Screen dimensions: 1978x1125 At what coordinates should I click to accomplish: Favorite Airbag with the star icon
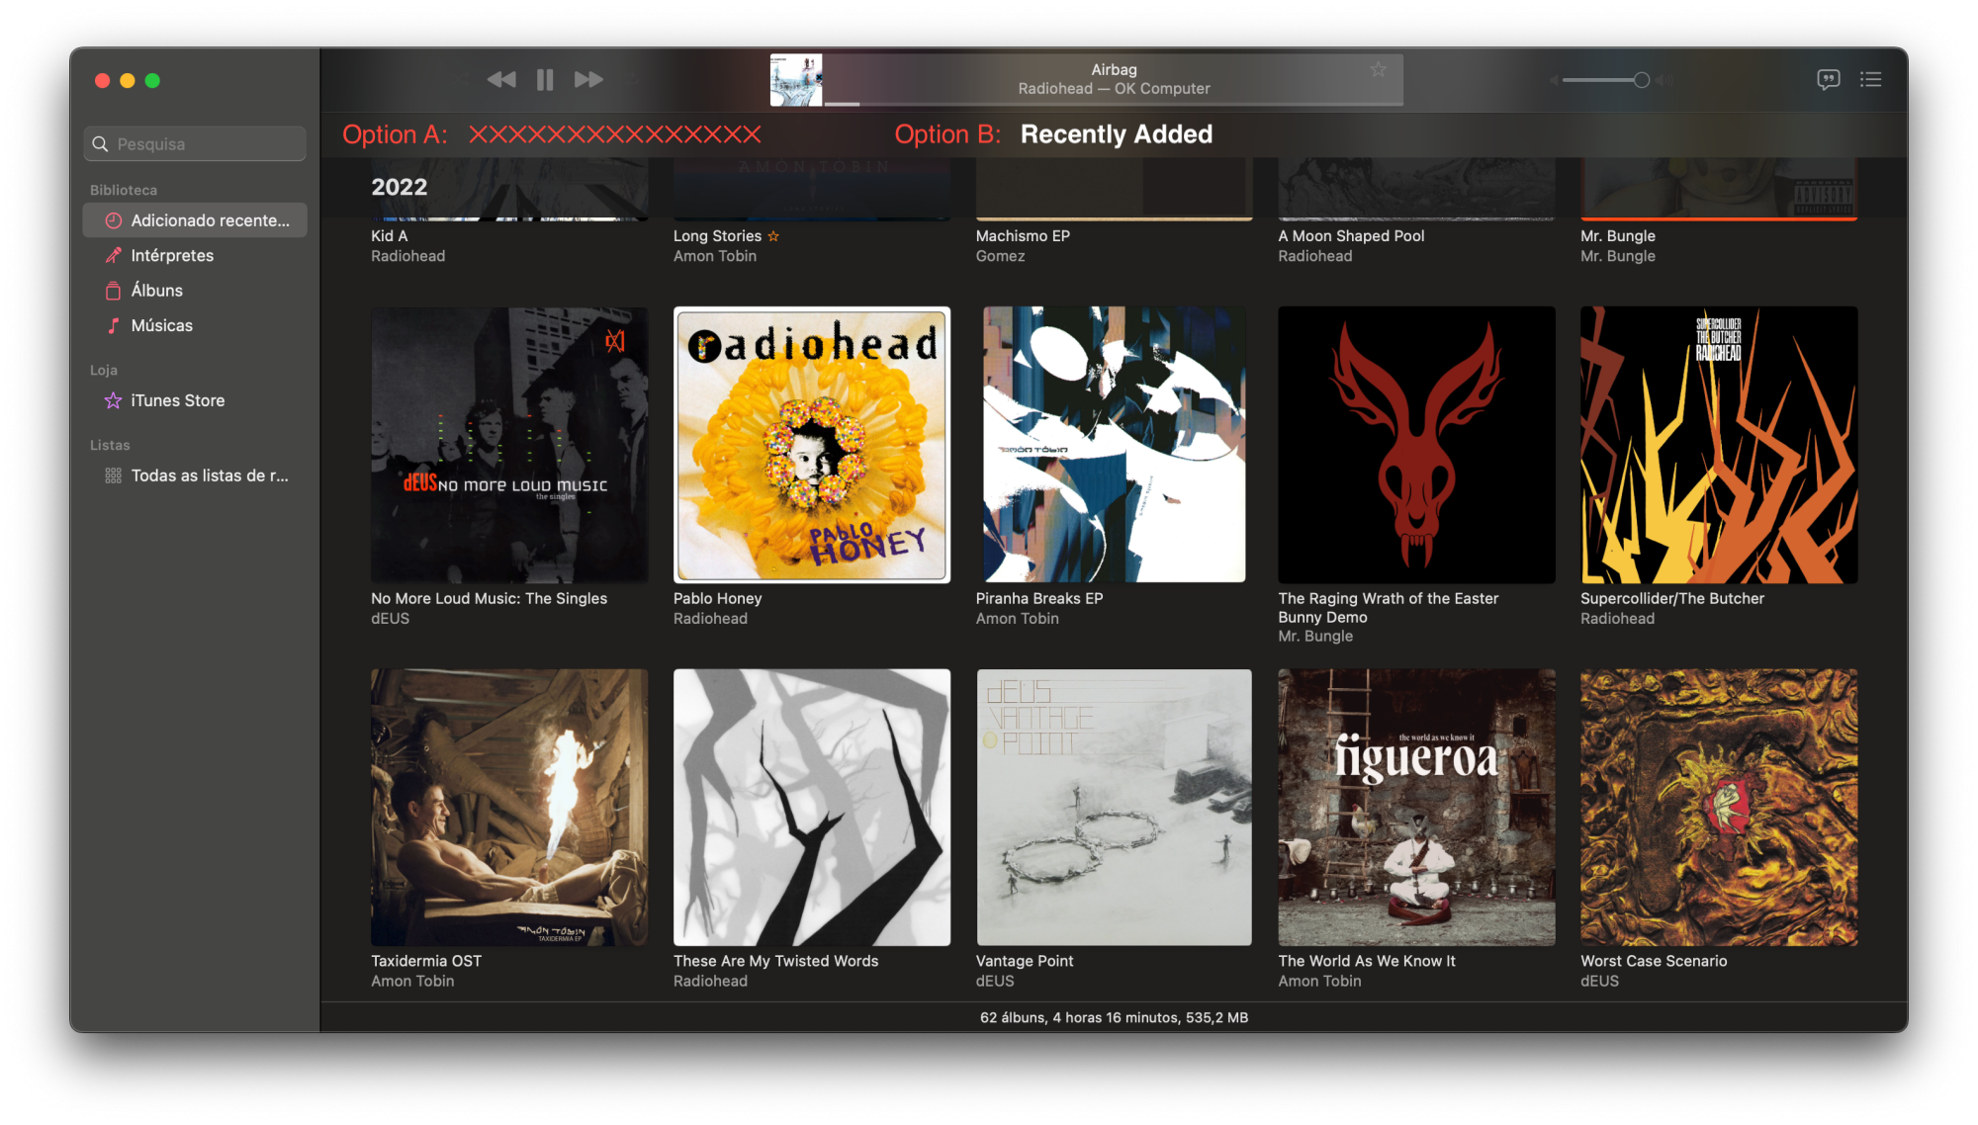pos(1378,69)
